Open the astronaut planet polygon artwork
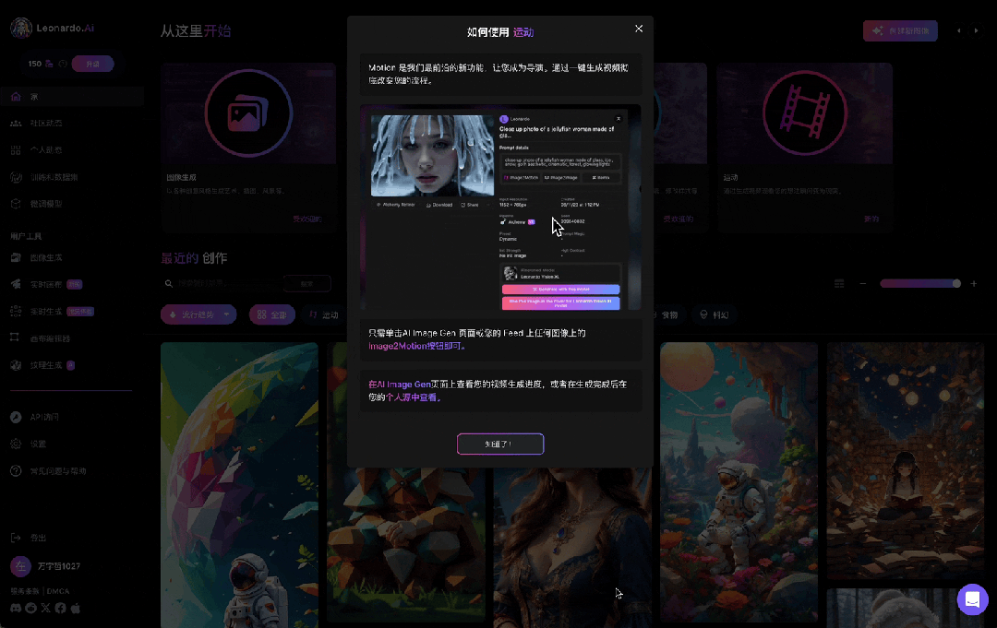Image resolution: width=997 pixels, height=628 pixels. [239, 485]
